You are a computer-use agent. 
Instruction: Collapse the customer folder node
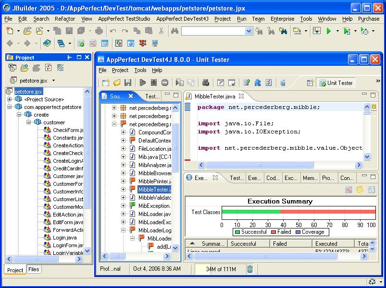tap(28, 122)
